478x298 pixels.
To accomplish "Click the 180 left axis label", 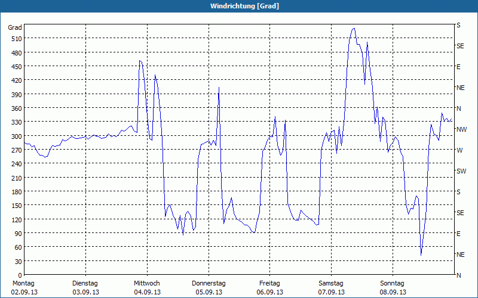I will [x=17, y=192].
